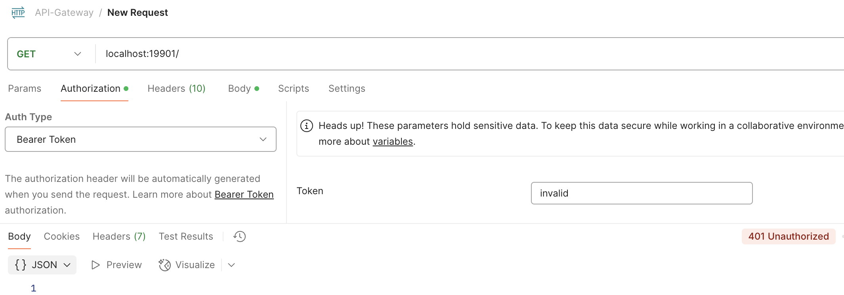Click the Token input field
This screenshot has height=295, width=844.
click(x=642, y=193)
